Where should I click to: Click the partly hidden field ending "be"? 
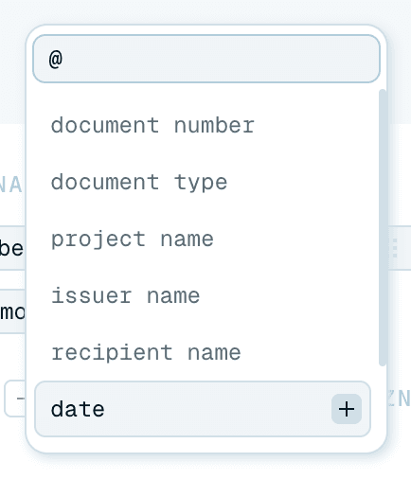(12, 248)
